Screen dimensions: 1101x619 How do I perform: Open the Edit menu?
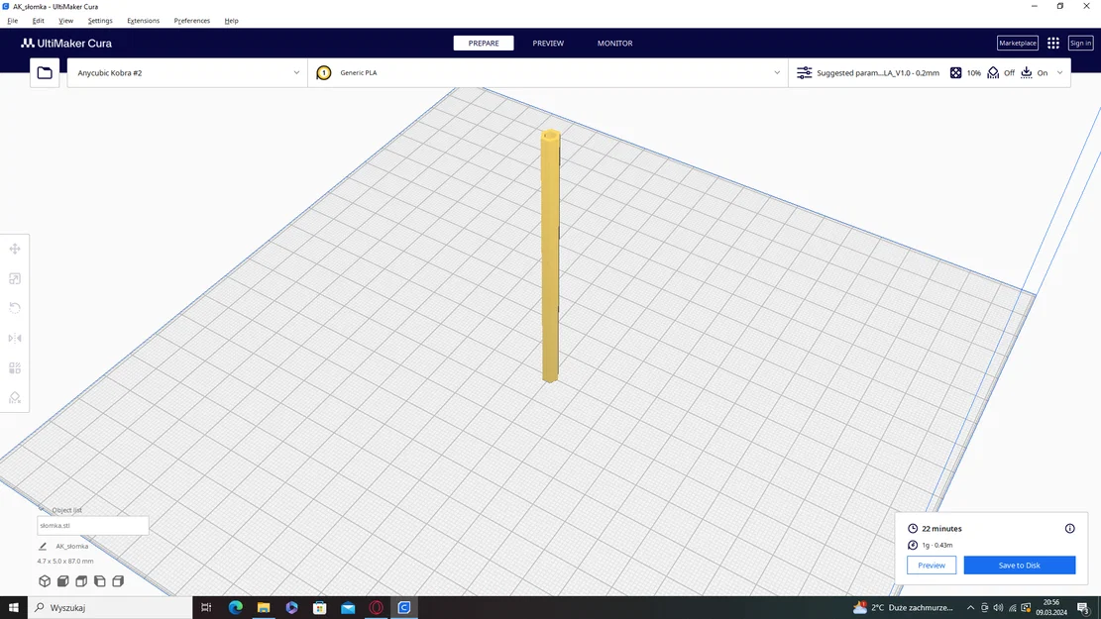[x=38, y=21]
